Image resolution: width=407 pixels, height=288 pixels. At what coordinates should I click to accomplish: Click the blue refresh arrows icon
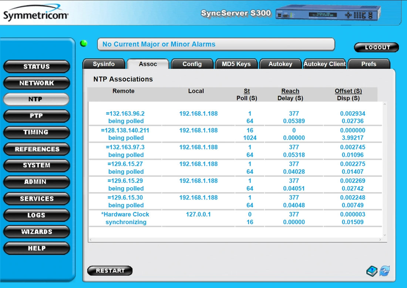[385, 271]
